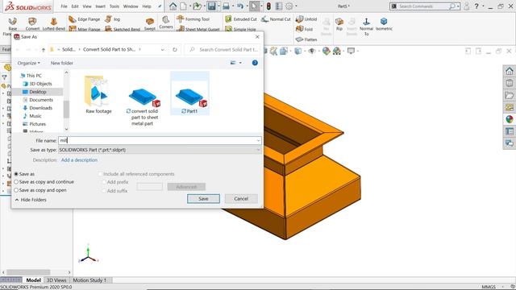Click the Rebuild traffic light icon
The height and width of the screenshot is (290, 516).
(268, 6)
